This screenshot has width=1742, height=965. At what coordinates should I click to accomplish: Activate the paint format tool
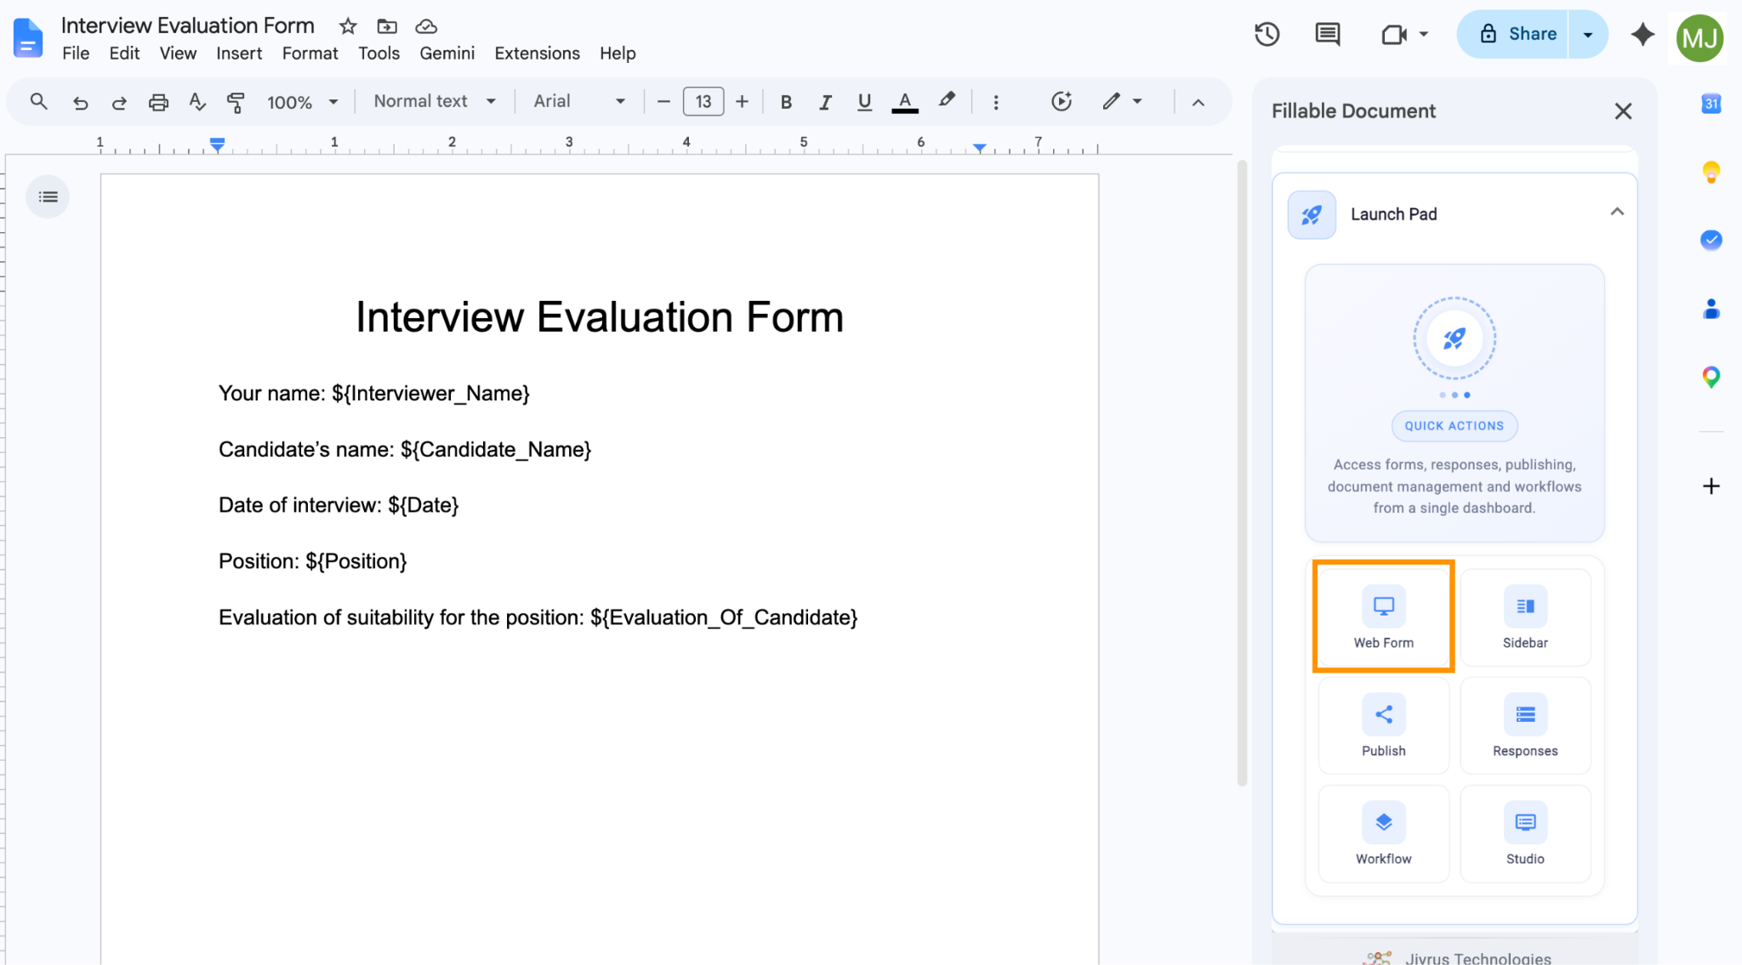(236, 103)
